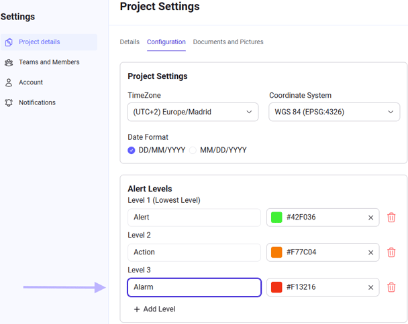
Task: Clear the #42F036 color value
Action: click(370, 218)
